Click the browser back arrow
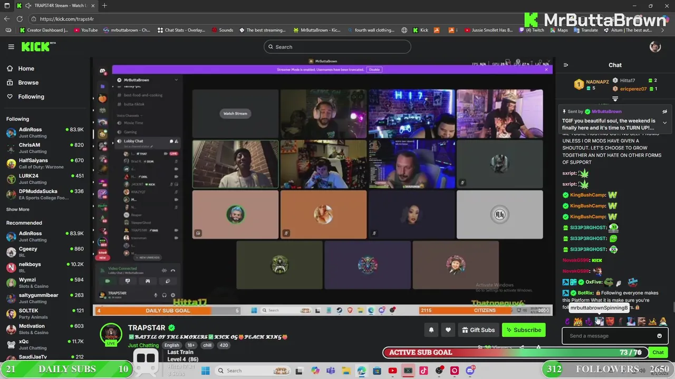The width and height of the screenshot is (675, 379). [7, 18]
